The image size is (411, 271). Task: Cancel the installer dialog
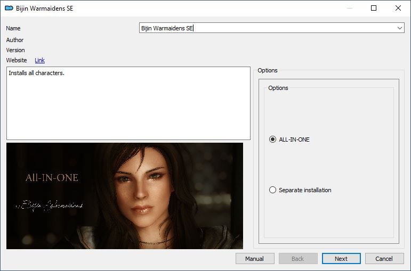point(384,259)
